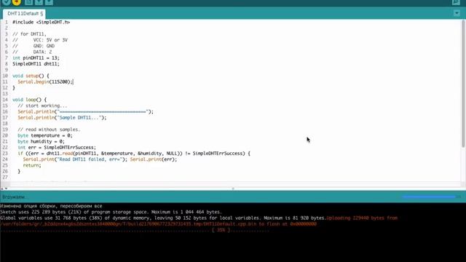Click the orange "Uploading 229440 bytes" console text

[362, 218]
